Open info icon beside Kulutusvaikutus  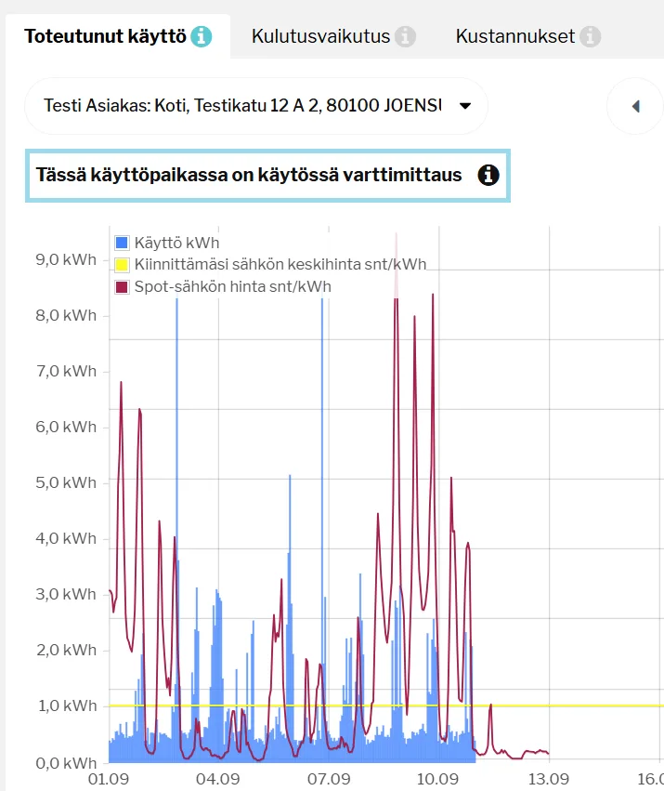point(405,36)
